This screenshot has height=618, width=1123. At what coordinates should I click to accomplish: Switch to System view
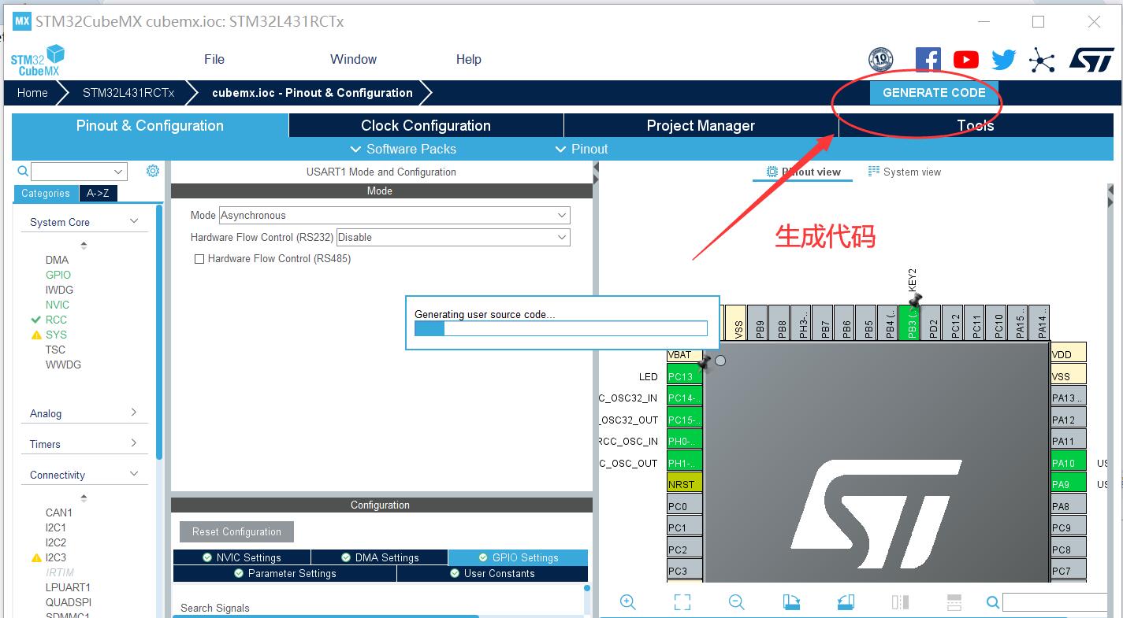coord(904,172)
